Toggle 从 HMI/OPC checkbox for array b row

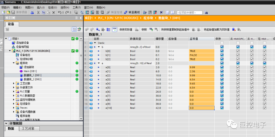[x=238, y=47]
